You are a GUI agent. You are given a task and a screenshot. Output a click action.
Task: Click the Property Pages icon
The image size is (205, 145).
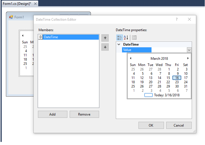134,38
